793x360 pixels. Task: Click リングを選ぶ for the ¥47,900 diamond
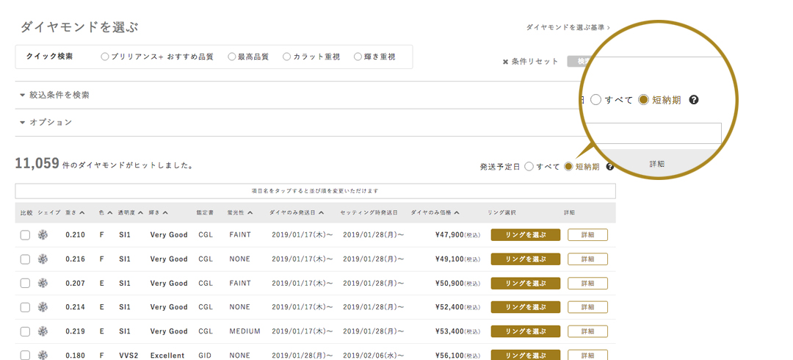[x=526, y=235]
